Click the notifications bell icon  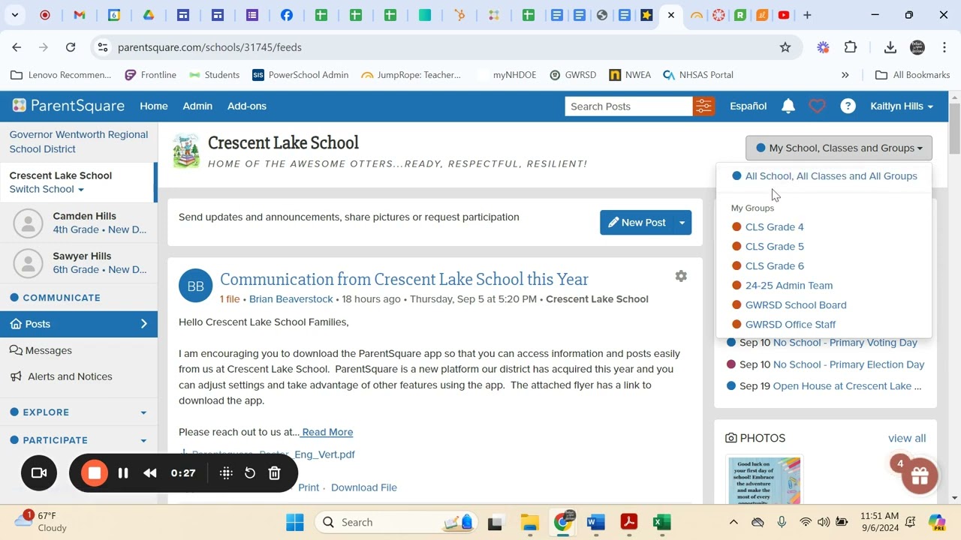pyautogui.click(x=788, y=106)
